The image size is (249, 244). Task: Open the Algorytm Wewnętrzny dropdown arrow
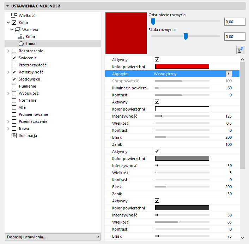pos(229,73)
